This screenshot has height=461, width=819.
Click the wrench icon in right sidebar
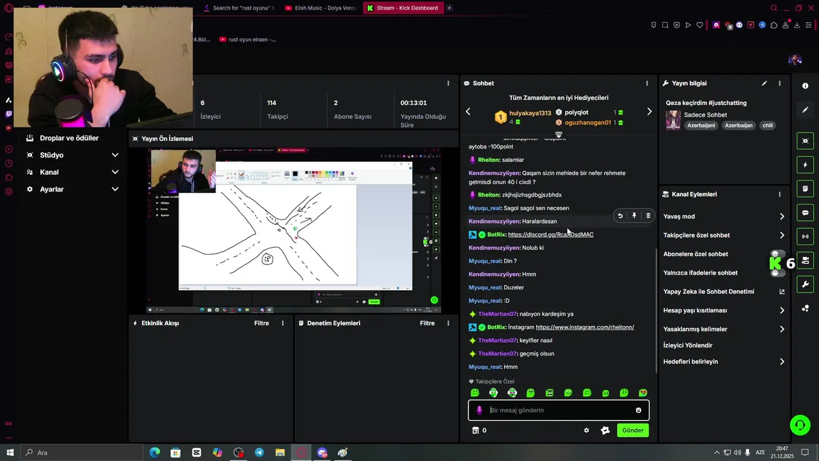pos(805,284)
